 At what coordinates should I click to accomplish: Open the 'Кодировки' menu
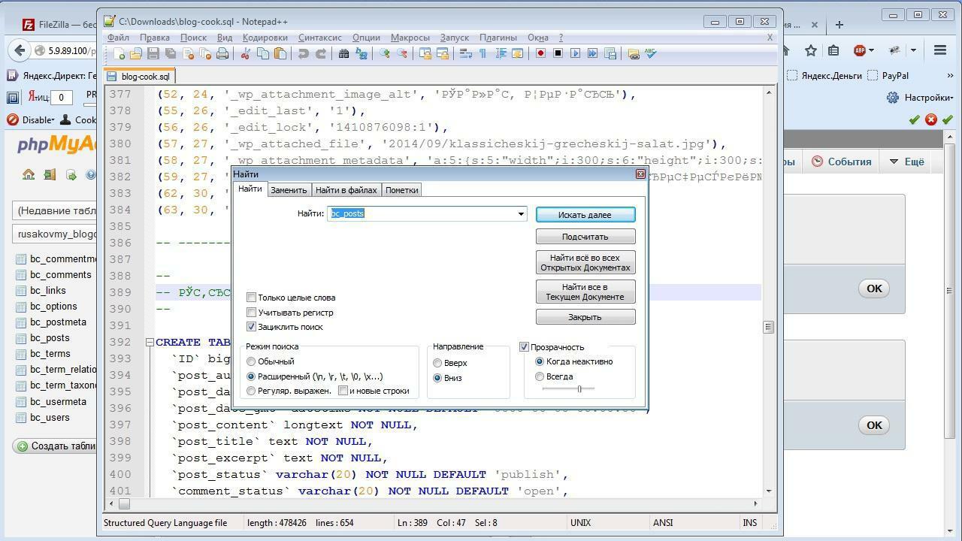click(265, 37)
